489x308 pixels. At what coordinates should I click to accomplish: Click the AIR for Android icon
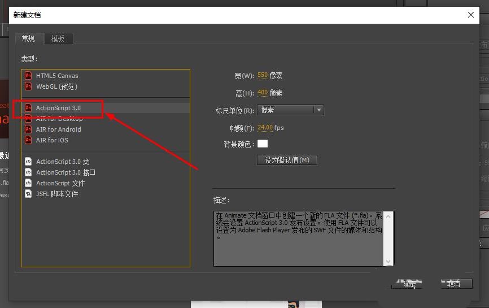pos(28,129)
